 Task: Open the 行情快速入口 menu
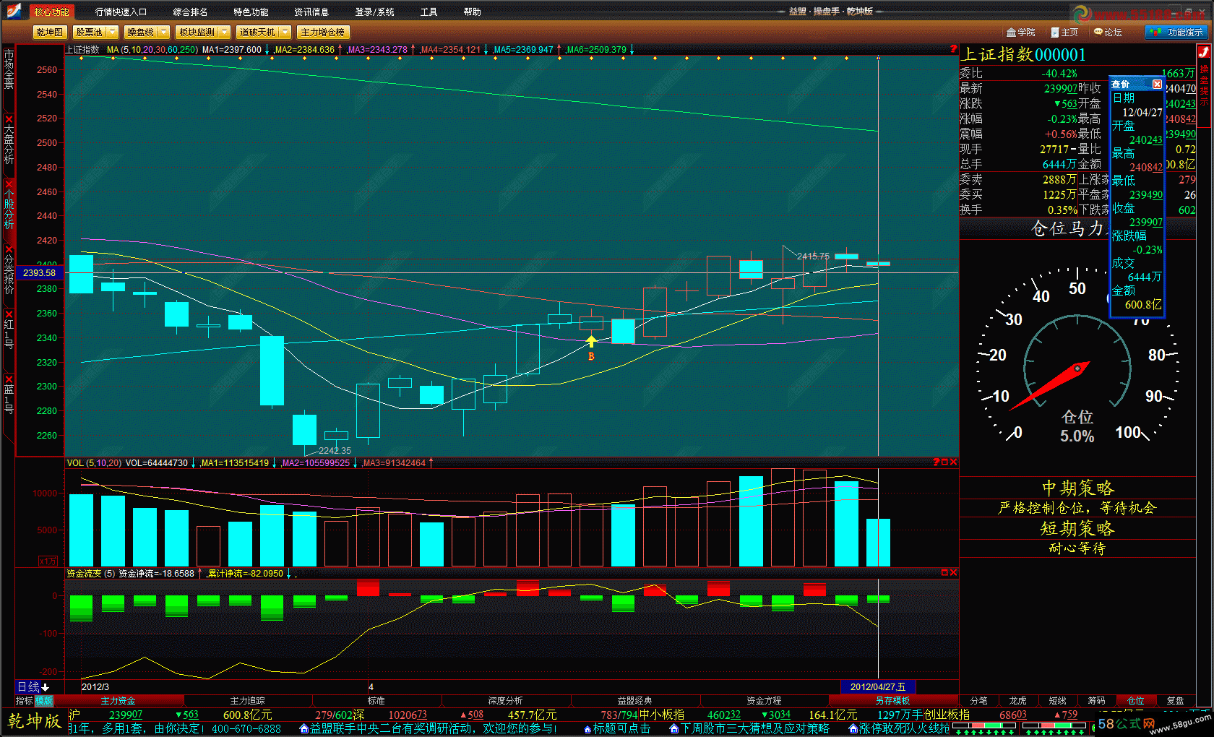click(121, 12)
